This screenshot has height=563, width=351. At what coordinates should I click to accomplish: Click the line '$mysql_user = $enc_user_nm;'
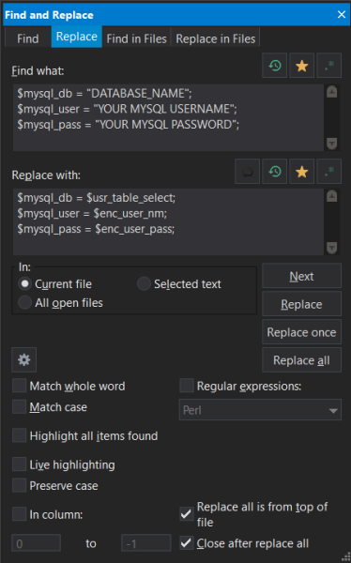pos(92,214)
